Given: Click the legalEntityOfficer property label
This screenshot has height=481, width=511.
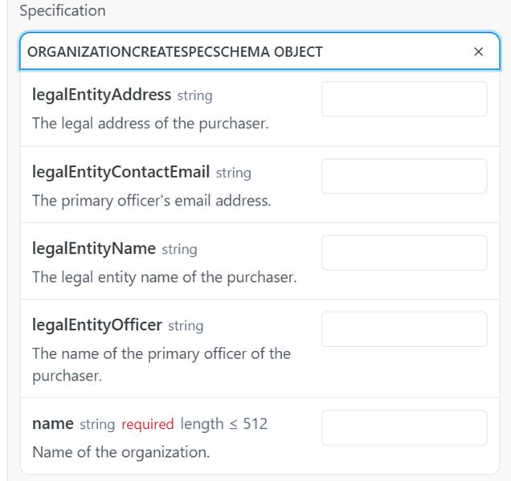Looking at the screenshot, I should click(x=96, y=325).
